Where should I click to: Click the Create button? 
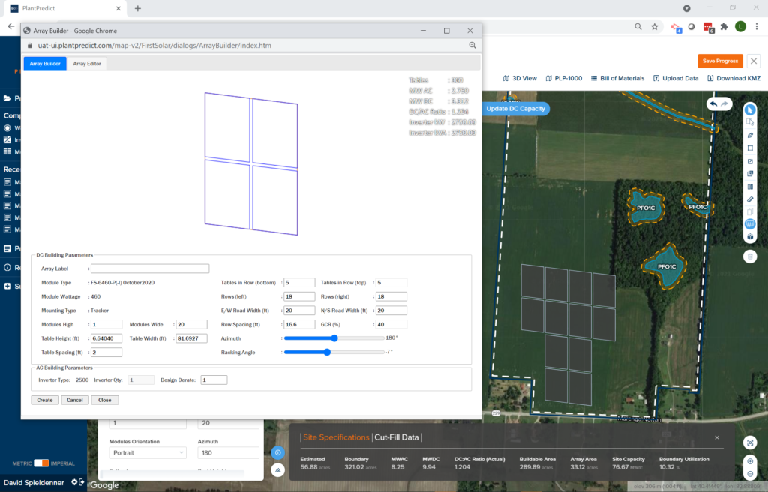[45, 400]
